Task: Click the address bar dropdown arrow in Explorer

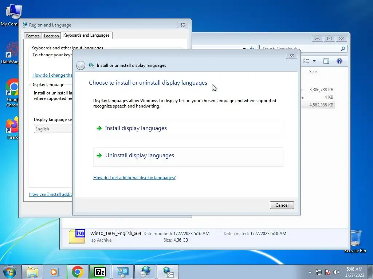Action: point(244,48)
